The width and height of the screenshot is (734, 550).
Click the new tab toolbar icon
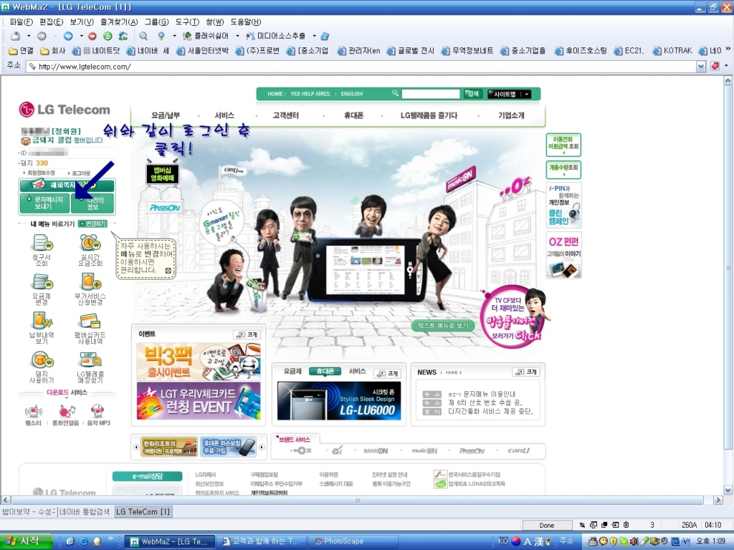16,36
